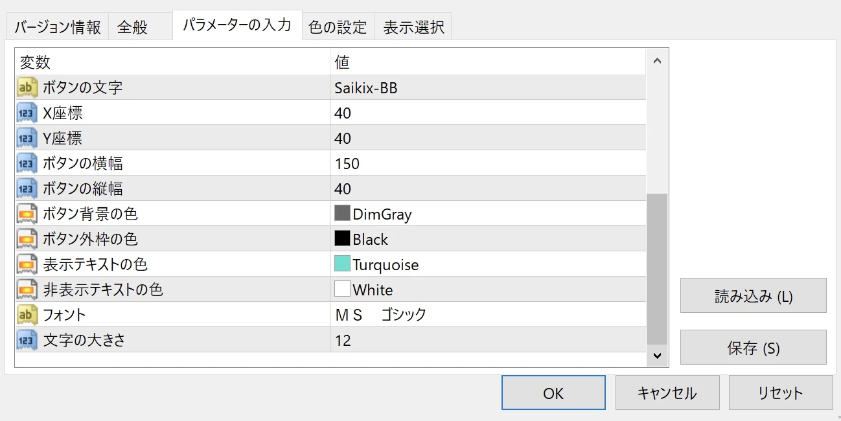Switch to the 色の設定 tab
The image size is (841, 421).
[x=338, y=26]
